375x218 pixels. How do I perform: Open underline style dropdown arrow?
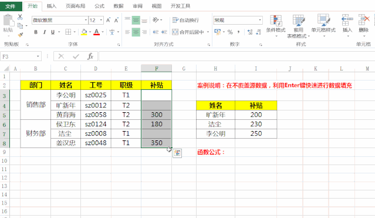(x=59, y=32)
